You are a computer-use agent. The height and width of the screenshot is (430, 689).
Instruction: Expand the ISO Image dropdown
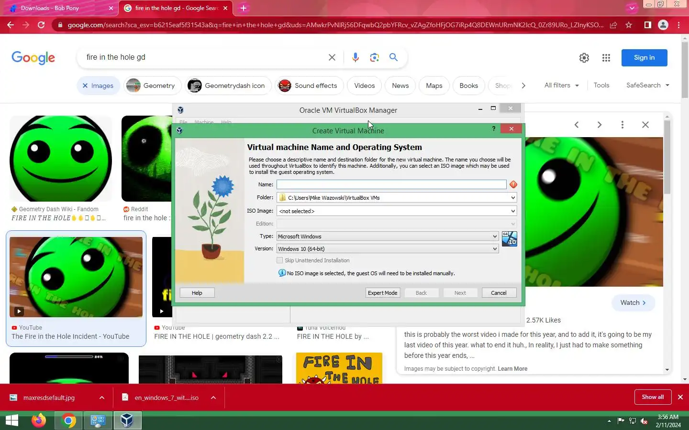(512, 211)
